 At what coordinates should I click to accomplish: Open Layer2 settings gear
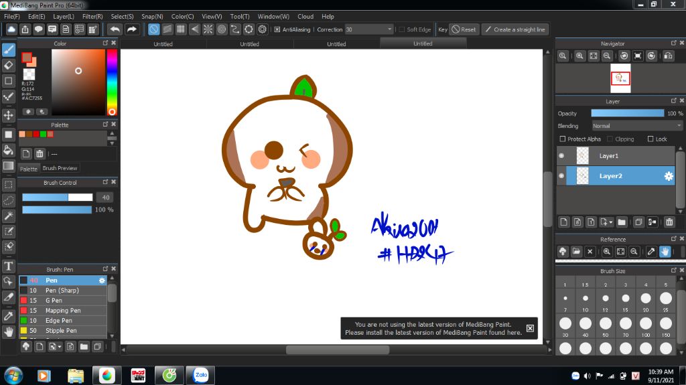tap(669, 176)
